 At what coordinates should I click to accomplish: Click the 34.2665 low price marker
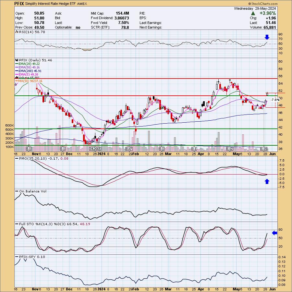click(x=95, y=149)
